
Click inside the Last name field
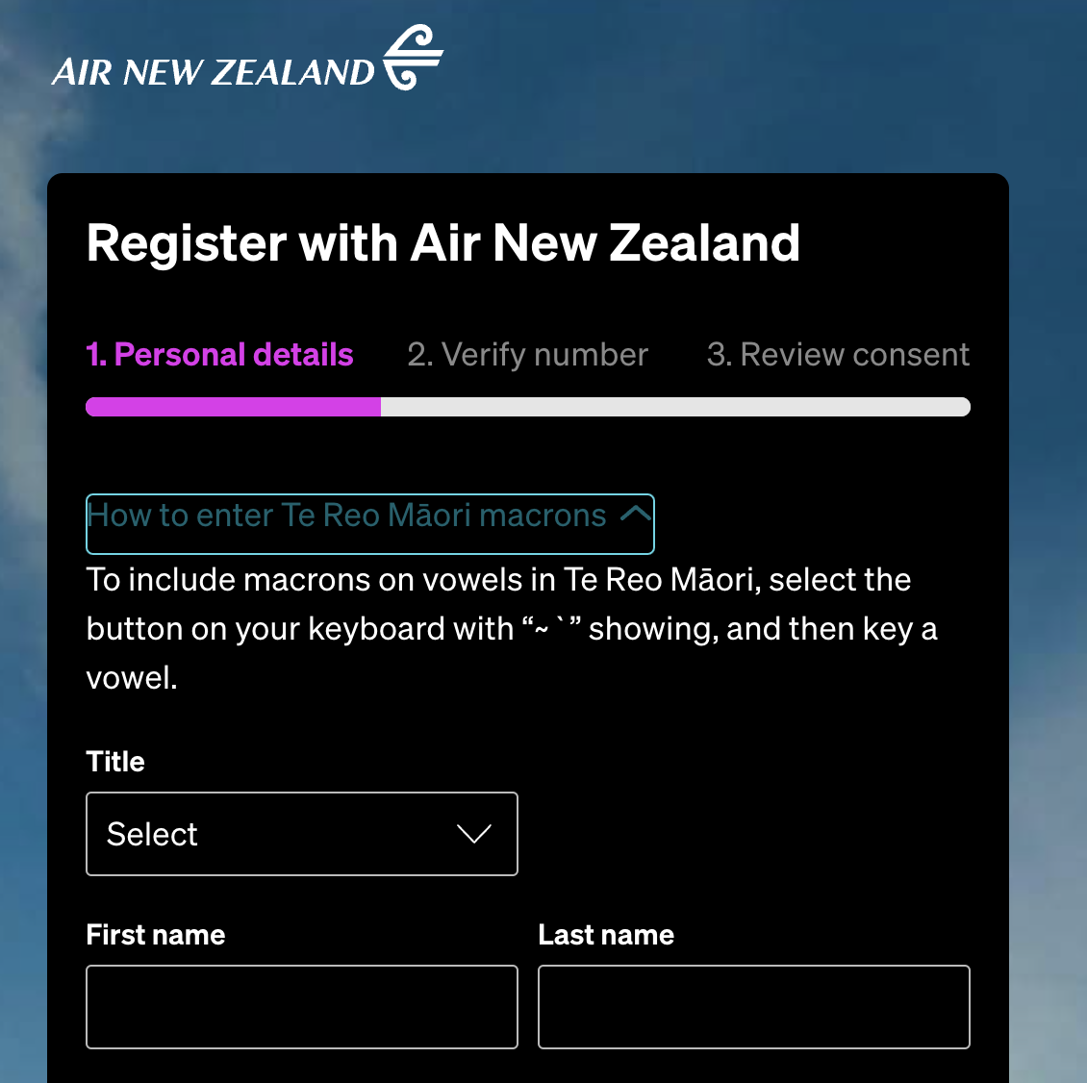click(x=753, y=1006)
